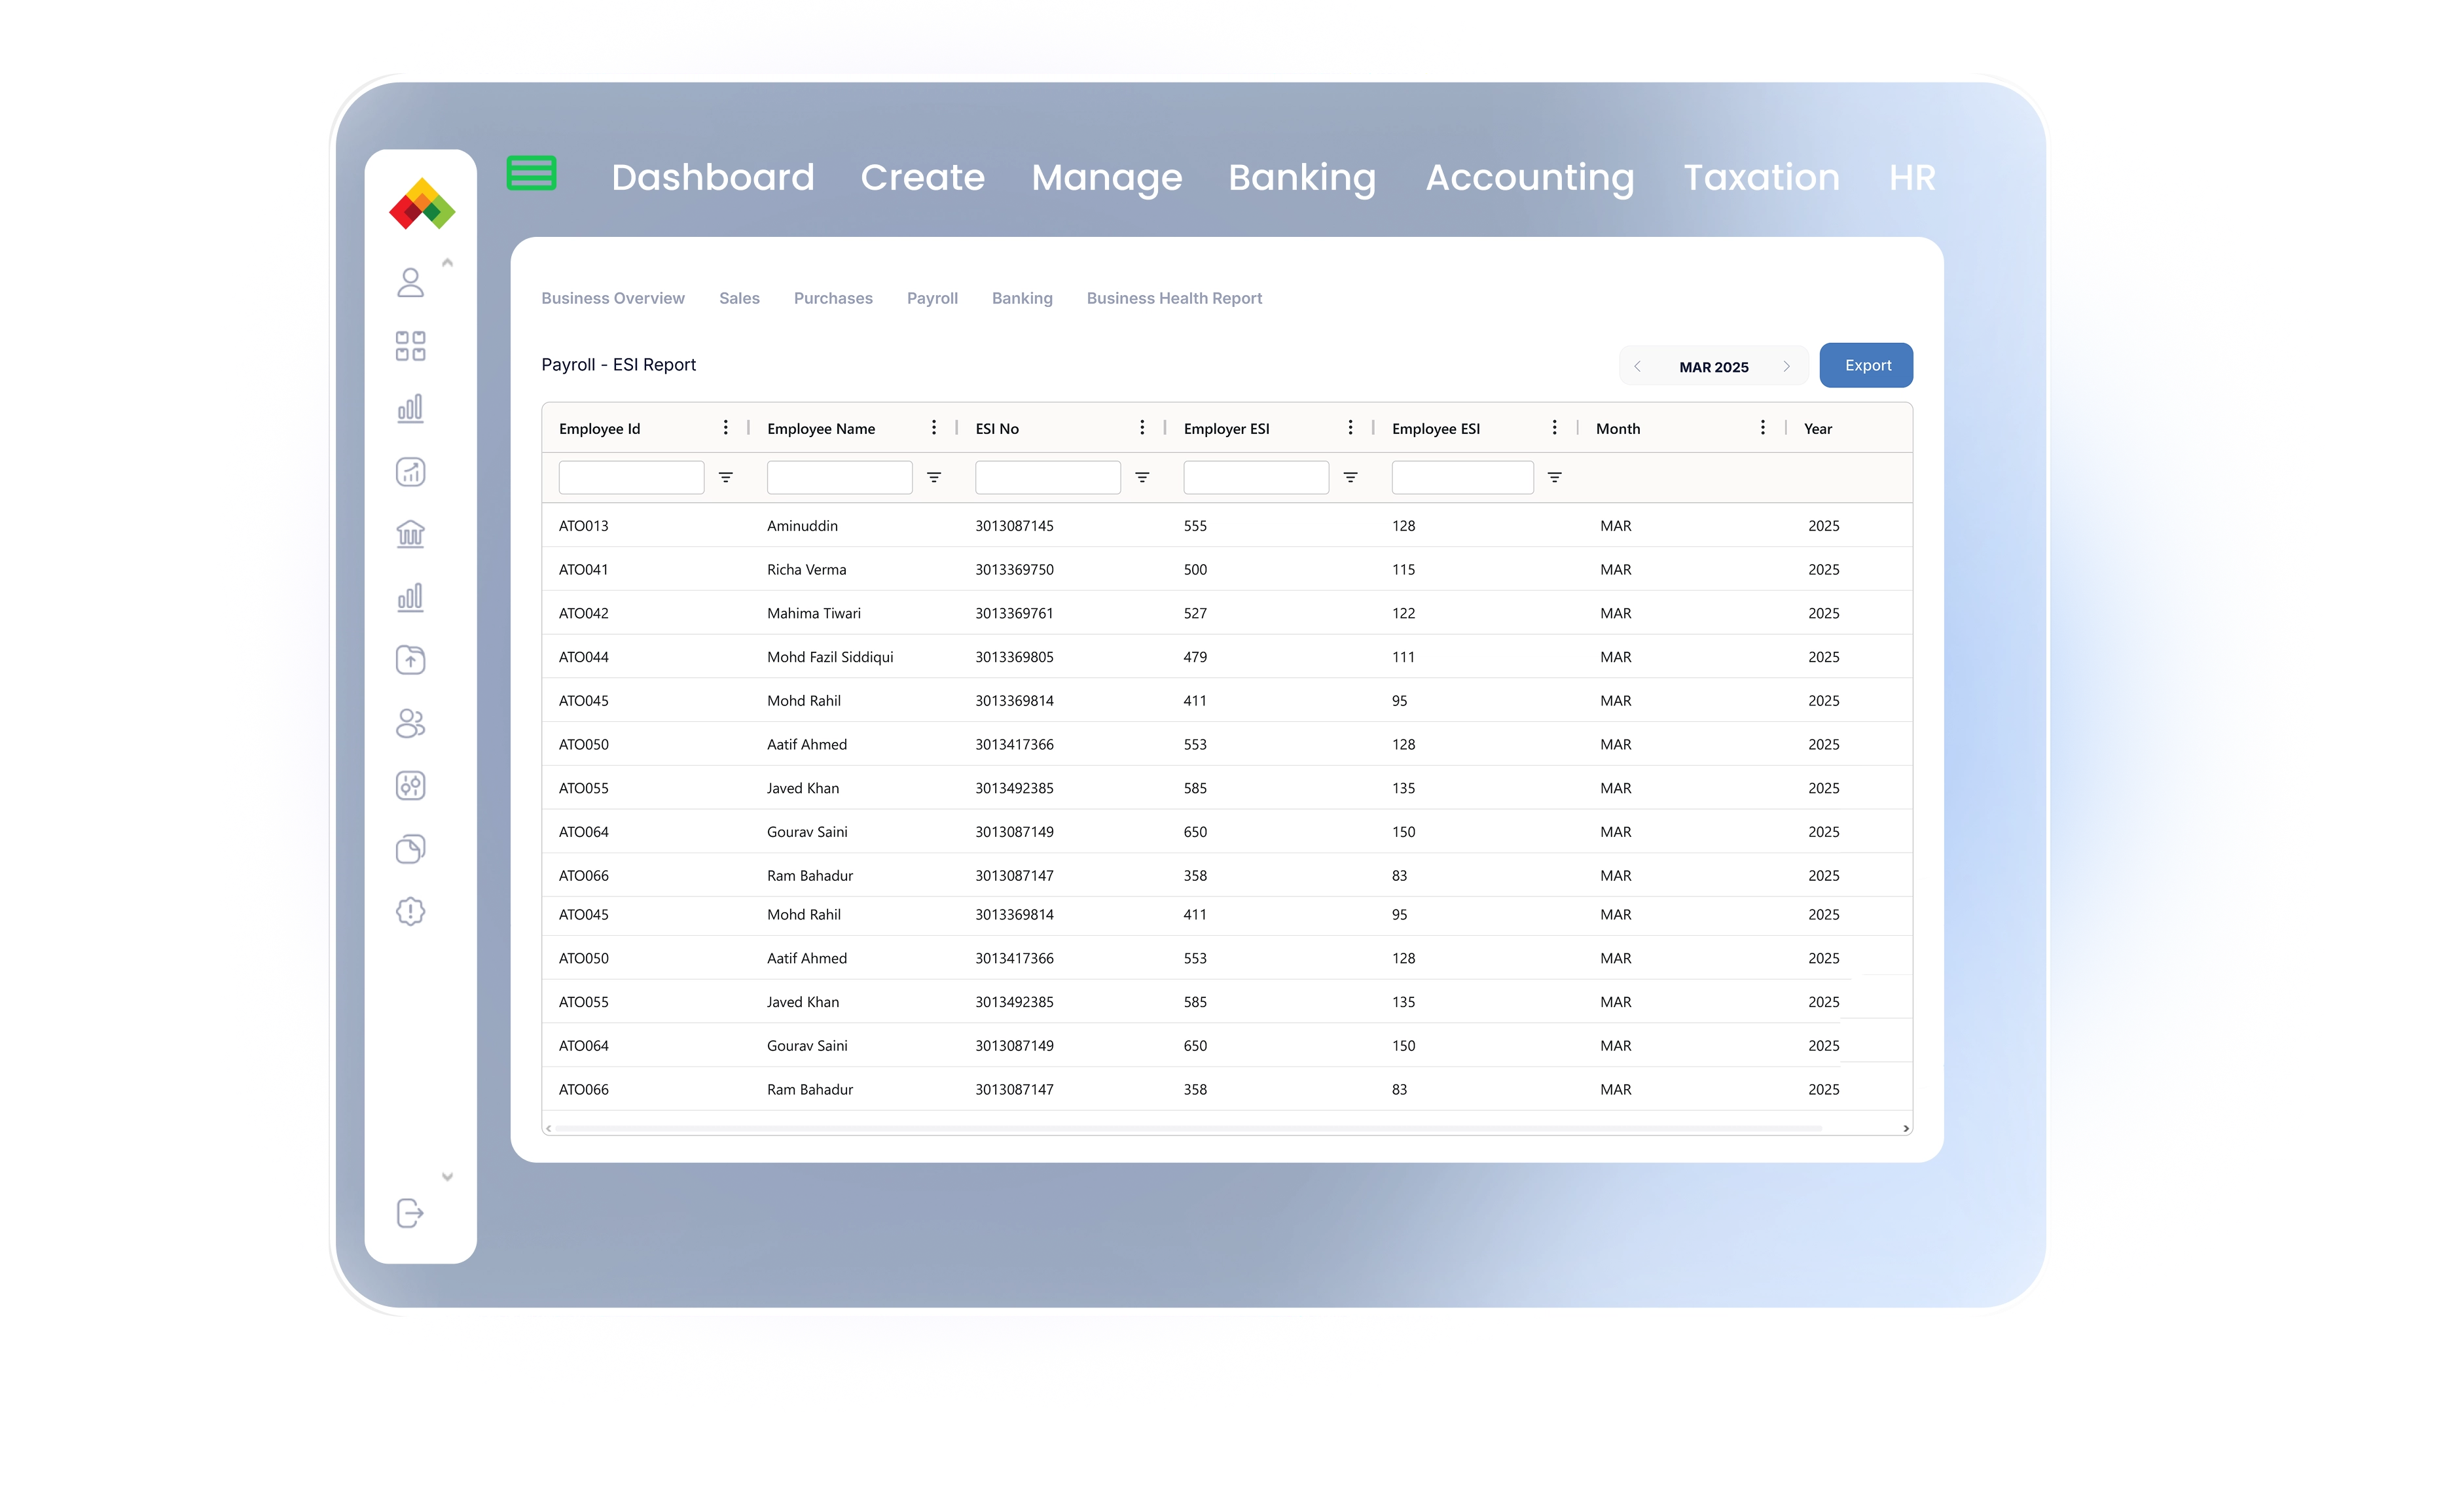Click the ESI No filter input
2464x1492 pixels.
(1047, 478)
